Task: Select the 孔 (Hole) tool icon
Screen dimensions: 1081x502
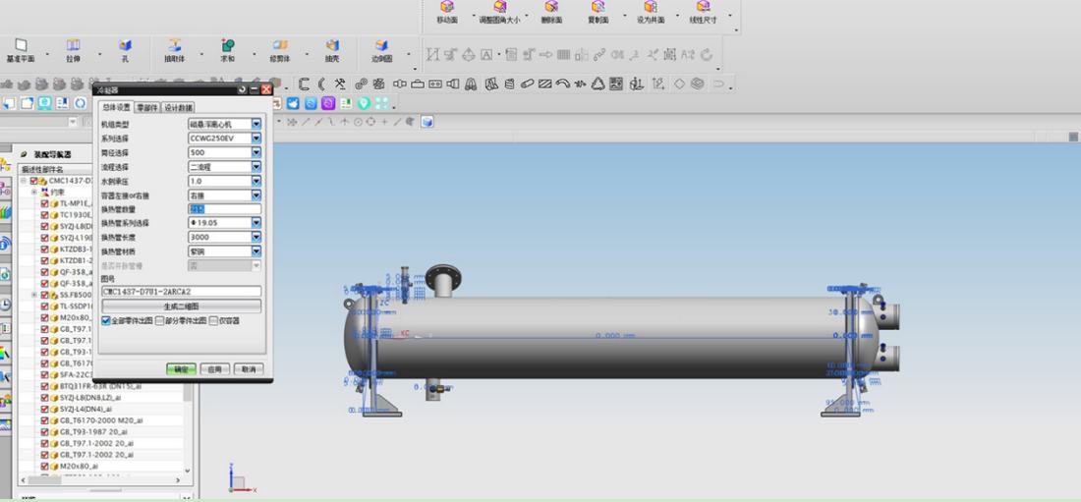Action: pyautogui.click(x=125, y=46)
